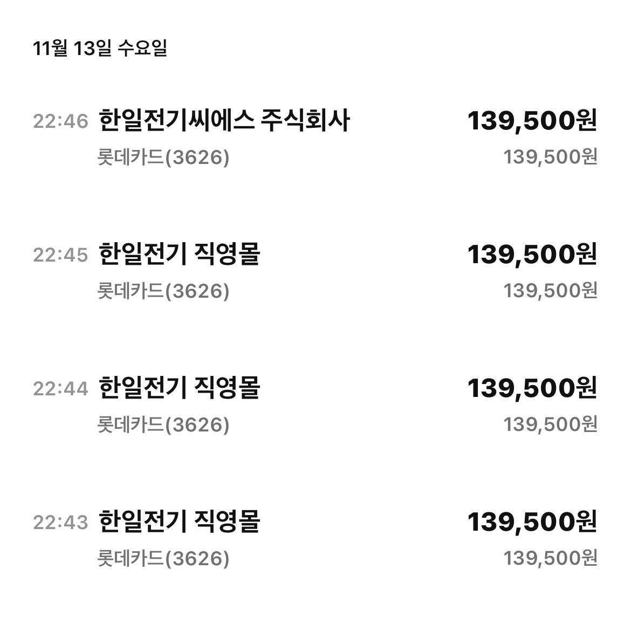Click the 22:43 timestamp
The image size is (631, 631).
tap(60, 522)
